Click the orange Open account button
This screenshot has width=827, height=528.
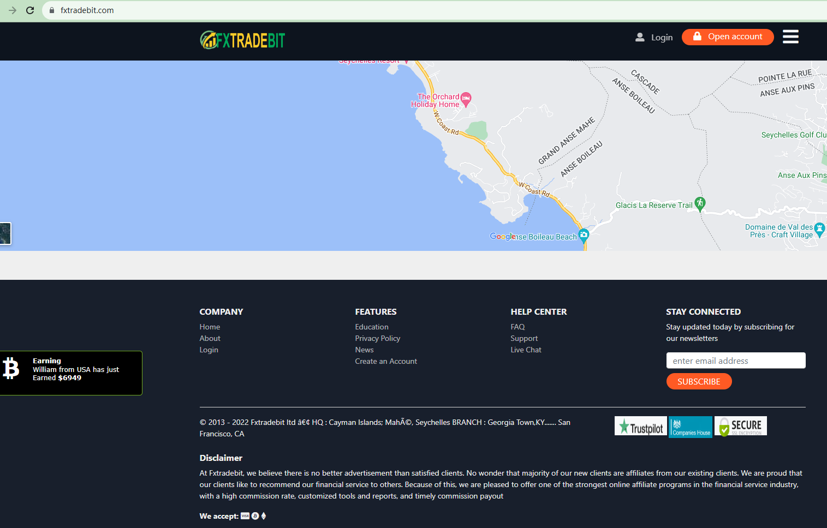pyautogui.click(x=728, y=37)
